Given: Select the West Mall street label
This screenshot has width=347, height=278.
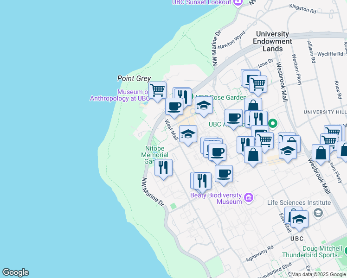Looking at the screenshot, I should coord(172,130).
